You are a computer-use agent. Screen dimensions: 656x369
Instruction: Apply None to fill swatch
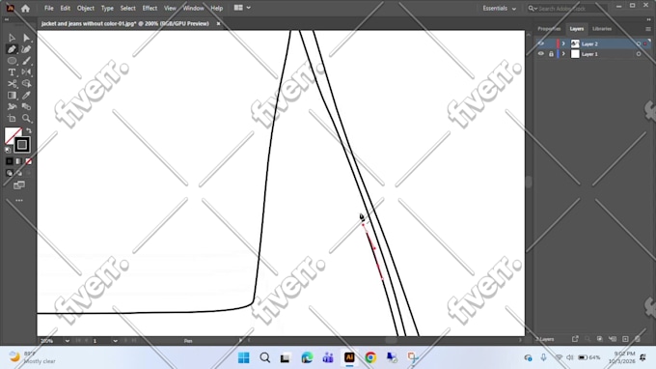click(x=28, y=161)
